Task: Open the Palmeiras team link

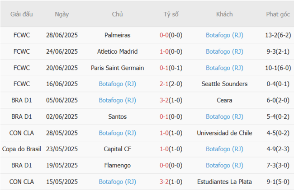Action: [118, 35]
